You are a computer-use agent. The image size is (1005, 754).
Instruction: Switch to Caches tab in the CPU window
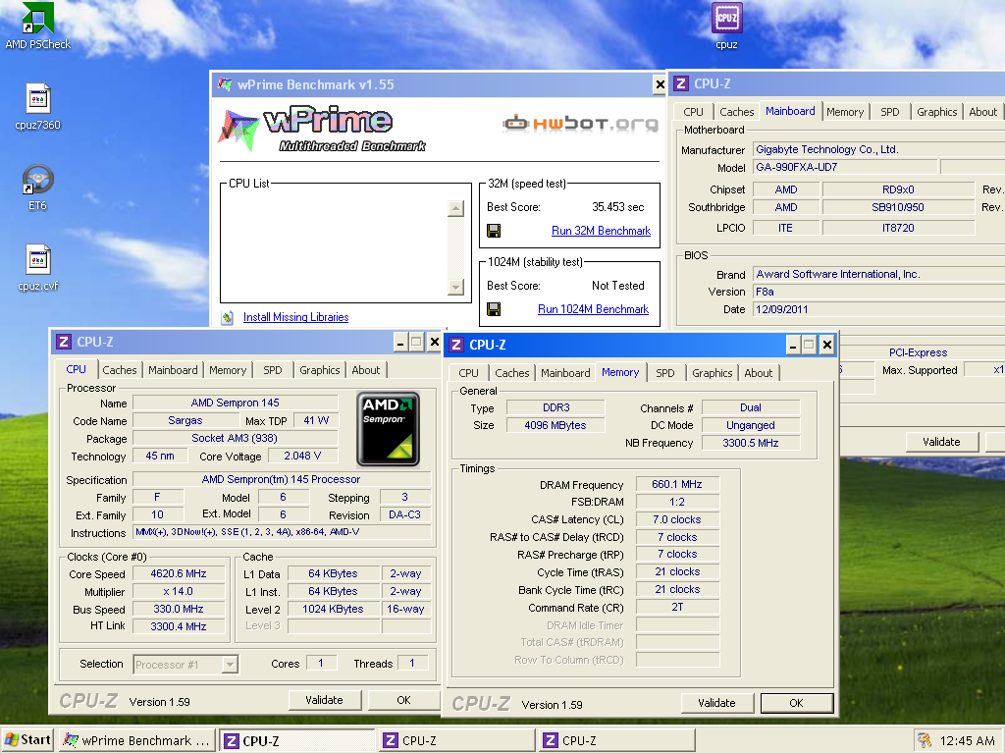(x=119, y=370)
